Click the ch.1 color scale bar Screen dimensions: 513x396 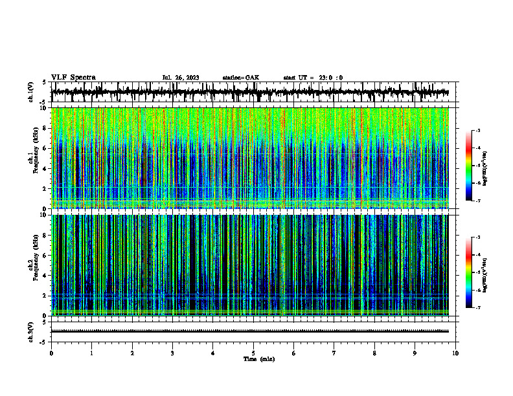click(x=469, y=166)
